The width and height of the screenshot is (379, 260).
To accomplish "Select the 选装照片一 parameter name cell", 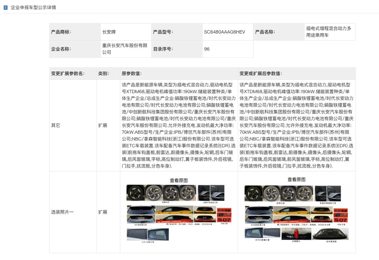I will 73,212.
